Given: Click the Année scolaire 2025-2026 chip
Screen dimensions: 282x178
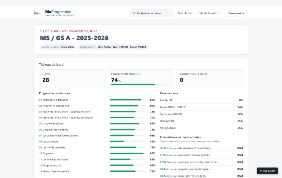Looking at the screenshot, I should [58, 47].
